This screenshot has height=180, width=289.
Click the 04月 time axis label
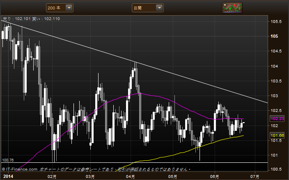130,177
